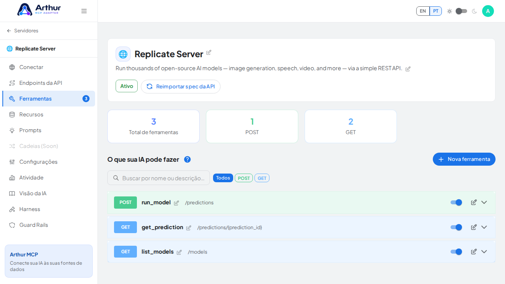Click the list_models tool name
The width and height of the screenshot is (505, 284).
pyautogui.click(x=158, y=252)
